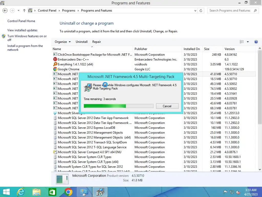The width and height of the screenshot is (262, 197).
Task: Click the installer icon in dialog
Action: click(x=88, y=87)
